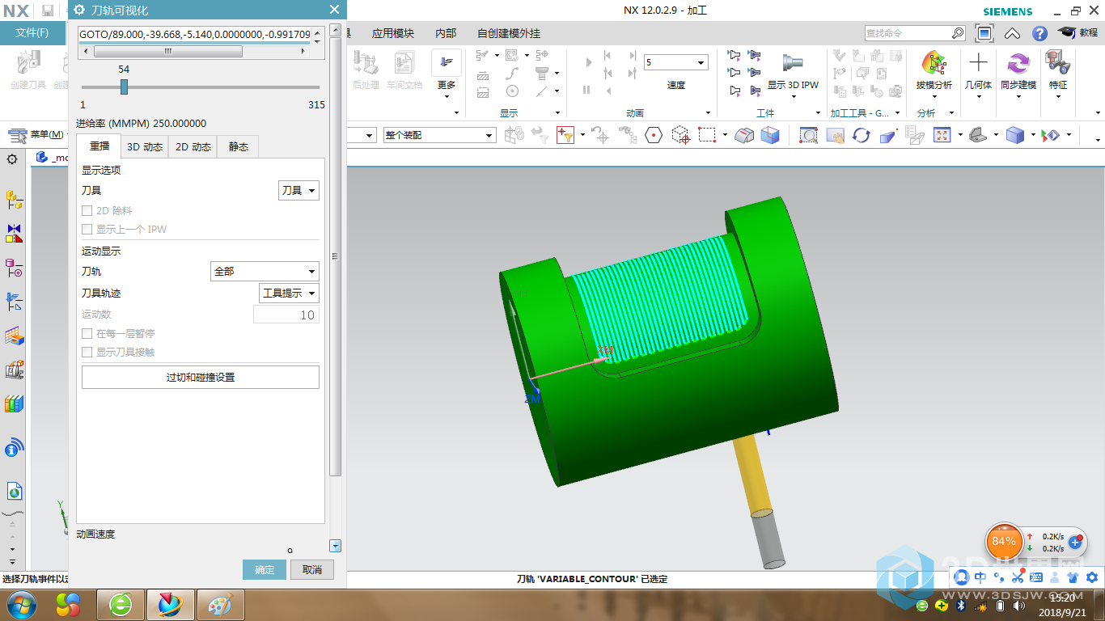Expand the 动画 ribbon group arrow
Screen dimensions: 1105x621
click(709, 113)
